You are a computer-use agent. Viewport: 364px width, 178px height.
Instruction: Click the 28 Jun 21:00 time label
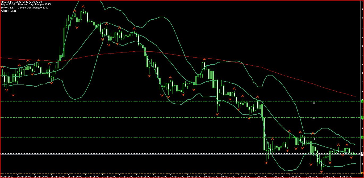pos(126,176)
